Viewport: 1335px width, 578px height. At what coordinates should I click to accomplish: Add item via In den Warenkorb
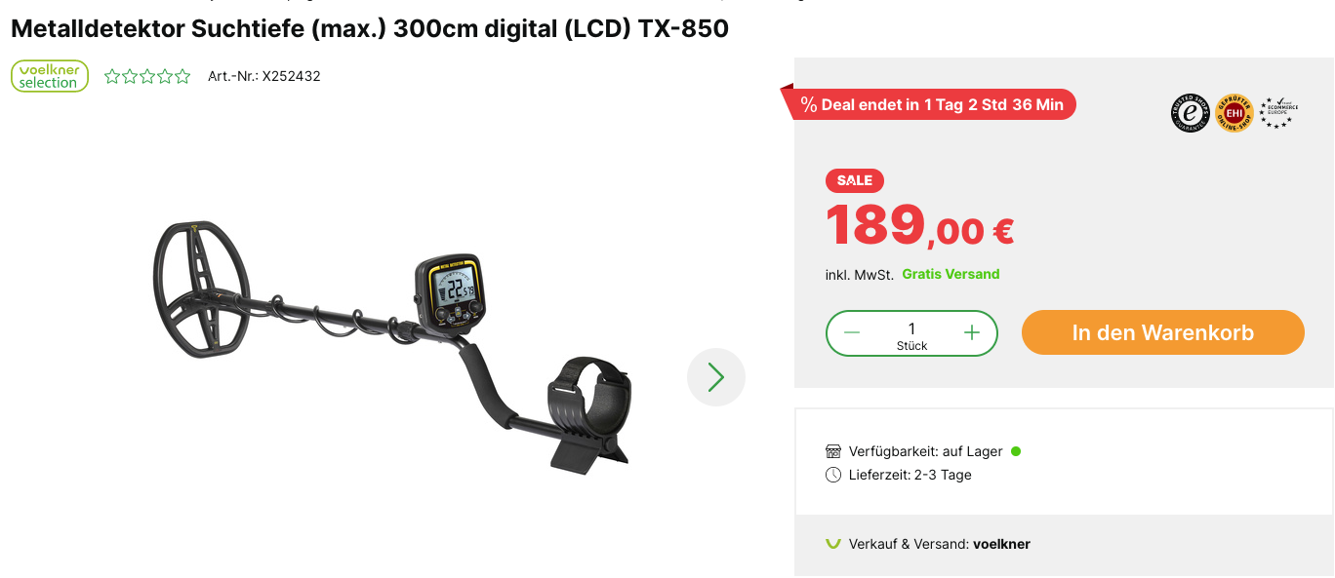click(x=1163, y=332)
